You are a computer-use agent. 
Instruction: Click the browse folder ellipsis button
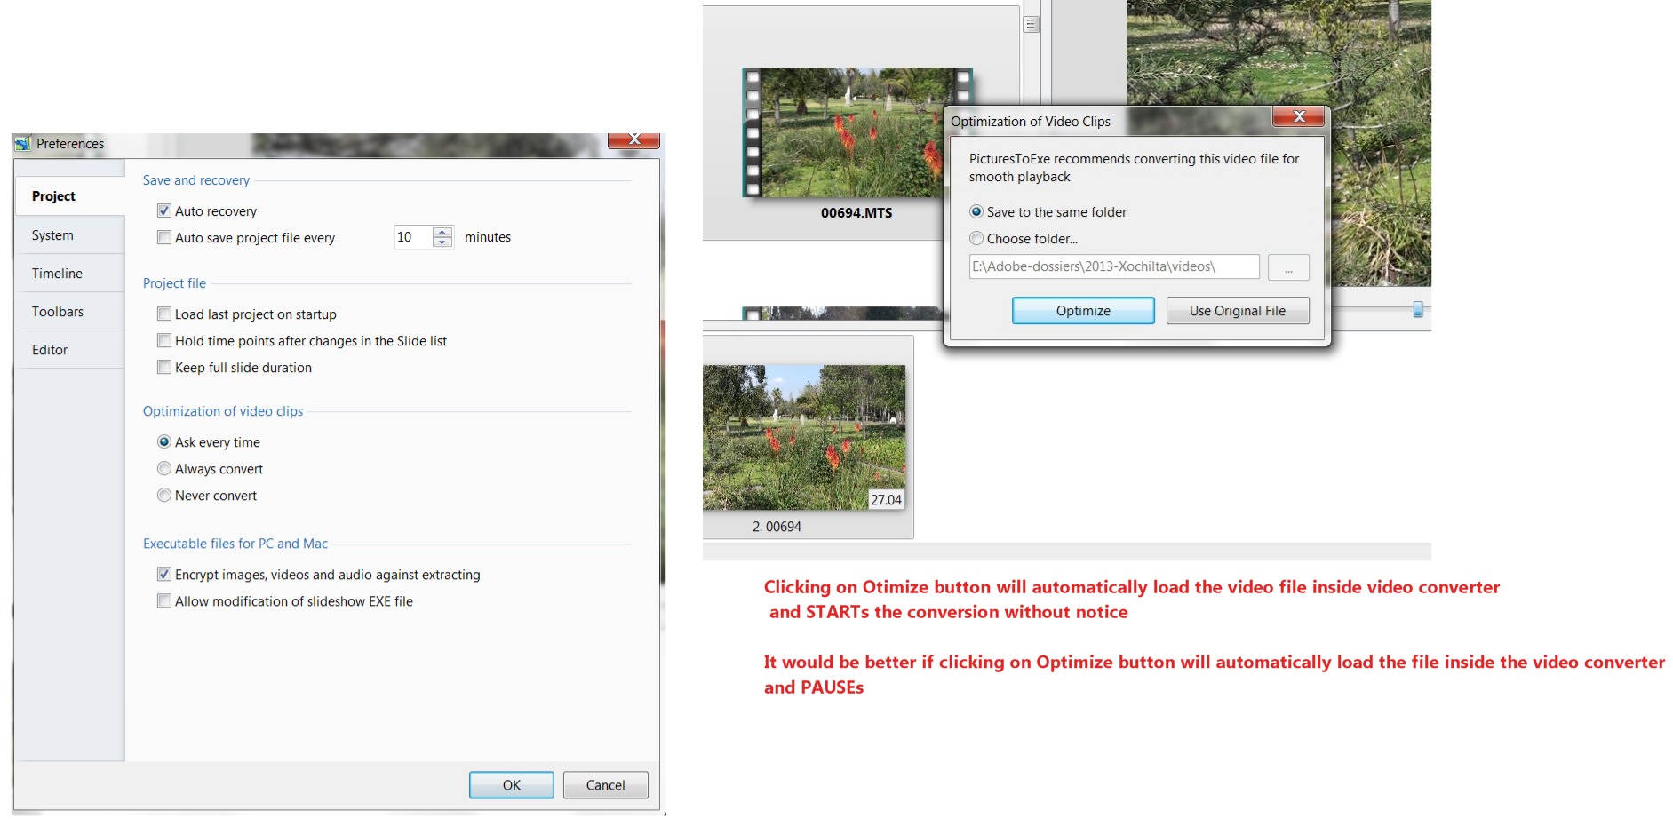click(1287, 267)
